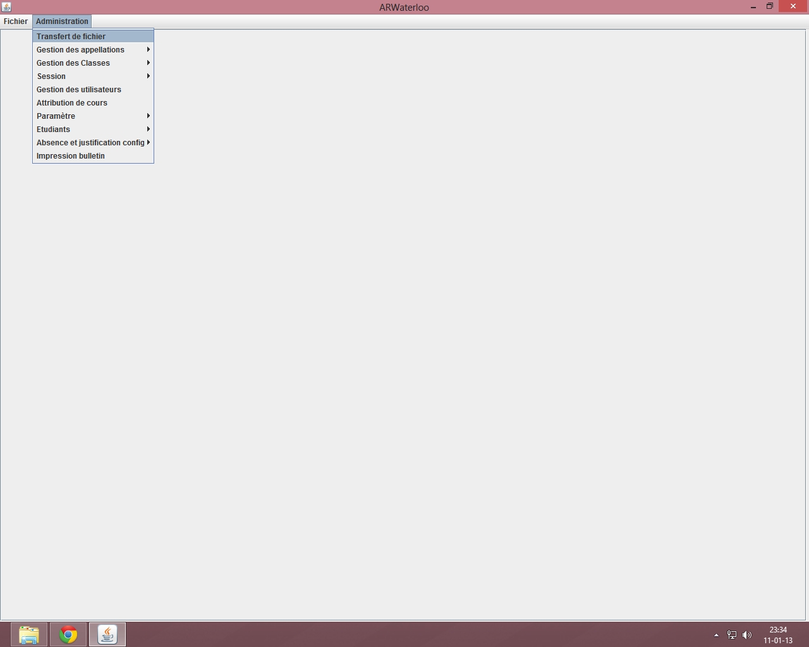
Task: Launch Google Chrome from the taskbar
Action: (68, 634)
